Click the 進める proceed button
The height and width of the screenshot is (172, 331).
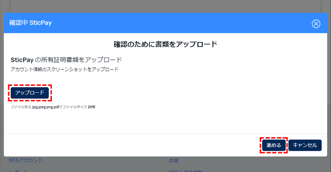pyautogui.click(x=274, y=145)
